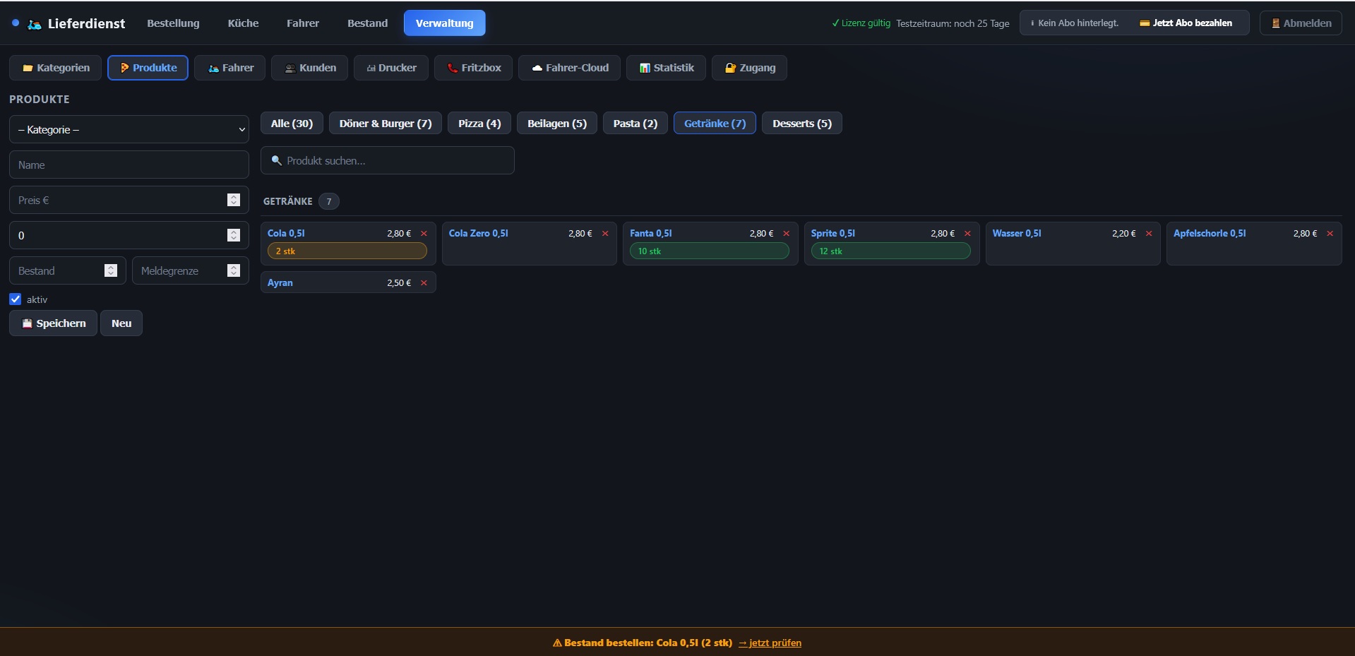Open the Drucker settings section

(391, 68)
